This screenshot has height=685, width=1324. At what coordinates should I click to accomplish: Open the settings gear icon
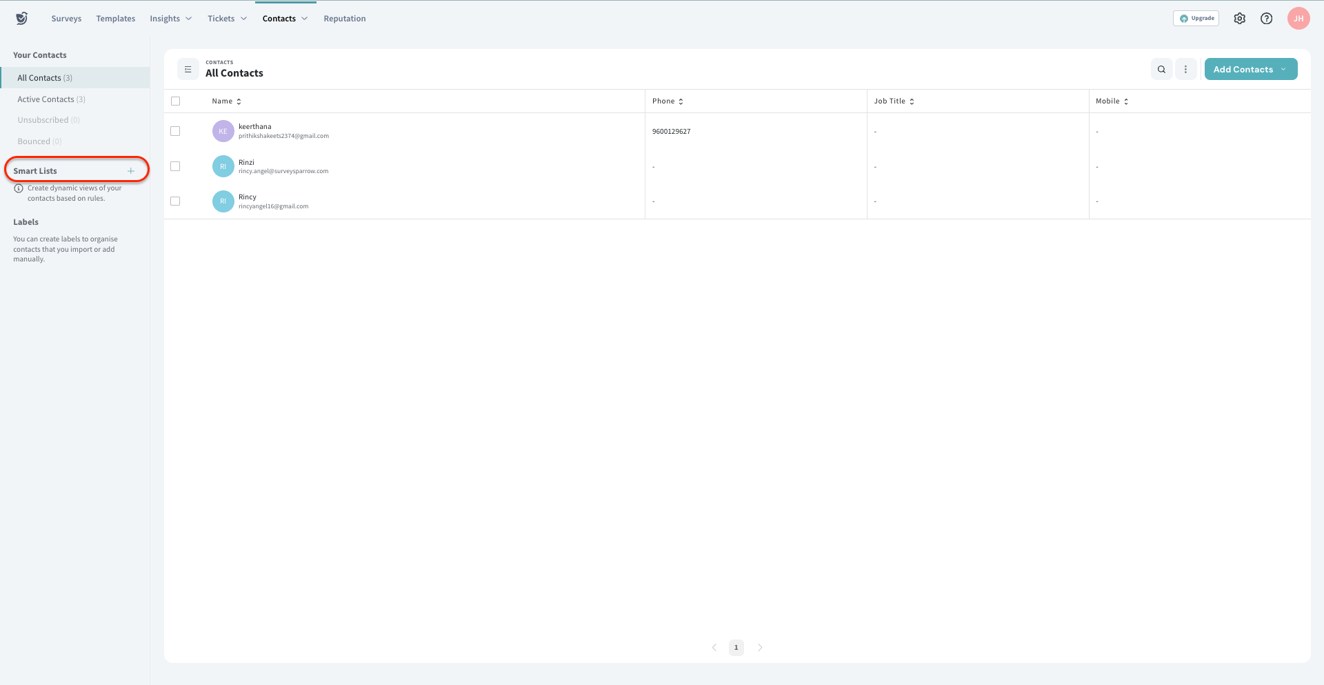pyautogui.click(x=1239, y=19)
